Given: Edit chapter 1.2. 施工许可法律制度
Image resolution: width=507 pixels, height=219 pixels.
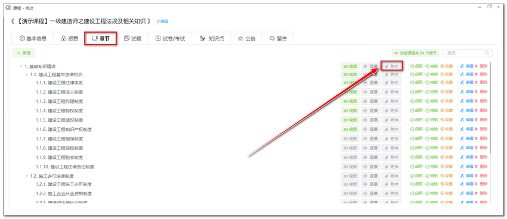Looking at the screenshot, I should click(467, 176).
